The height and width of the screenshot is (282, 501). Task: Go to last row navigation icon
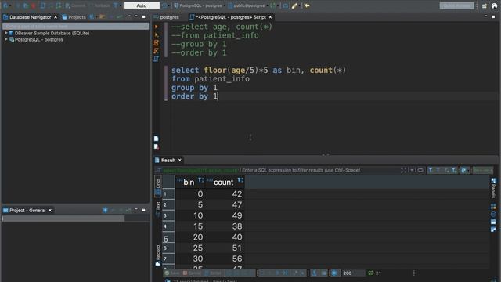[x=285, y=273]
